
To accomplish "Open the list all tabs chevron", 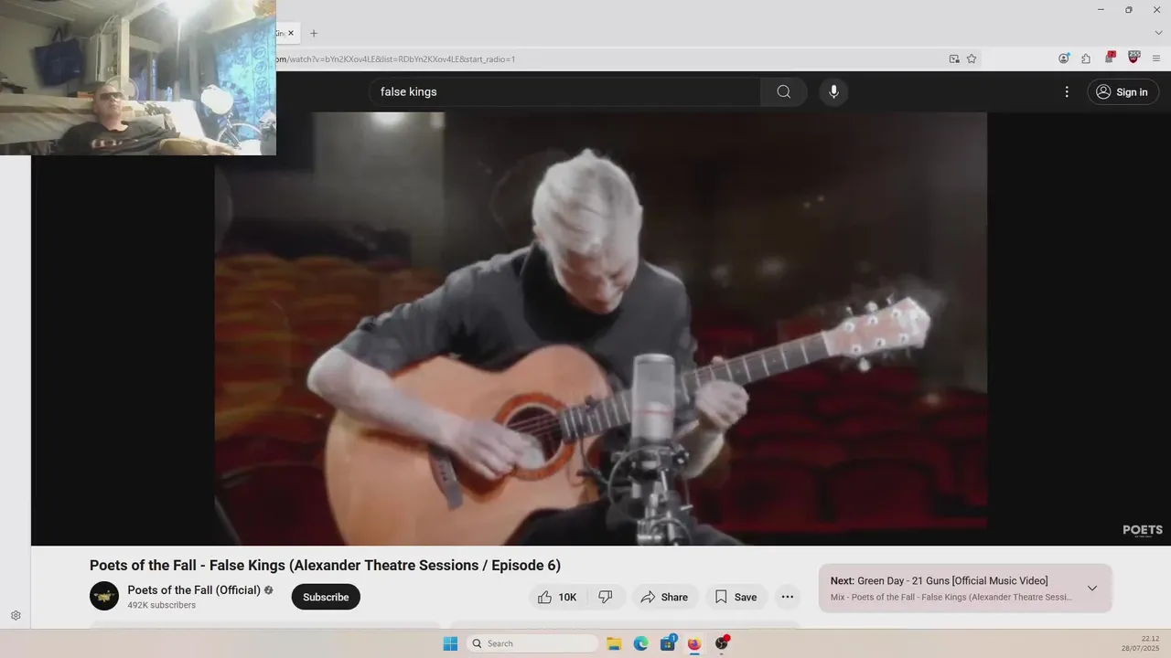I will point(1158,33).
